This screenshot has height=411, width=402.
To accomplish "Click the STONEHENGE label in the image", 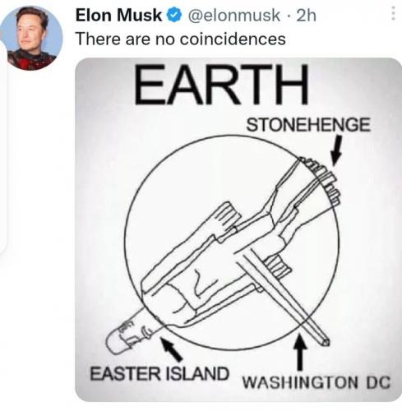I will (x=308, y=125).
